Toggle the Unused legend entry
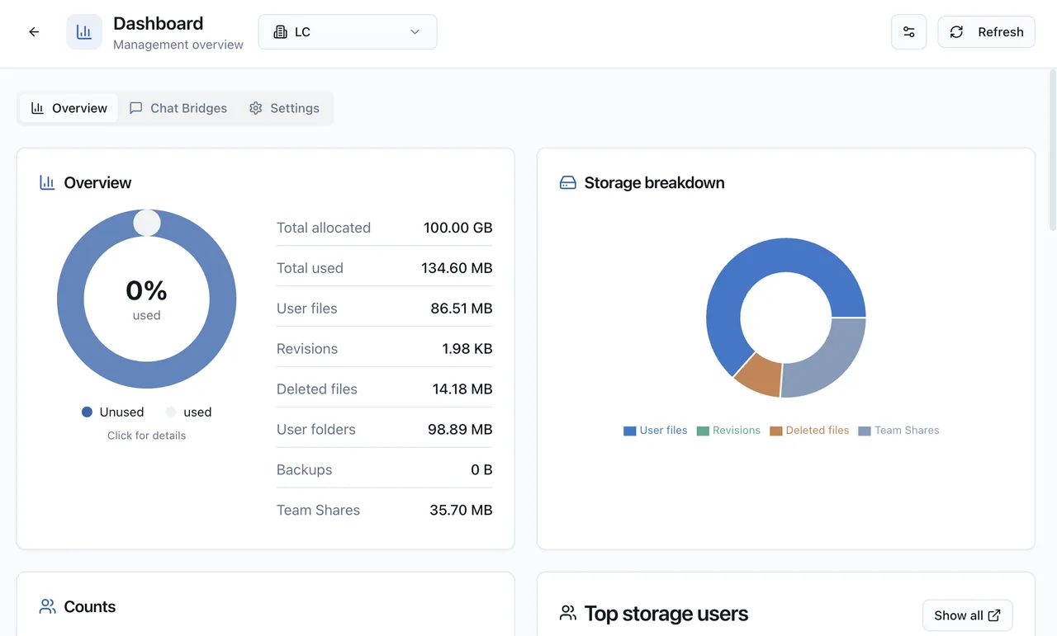 point(113,412)
